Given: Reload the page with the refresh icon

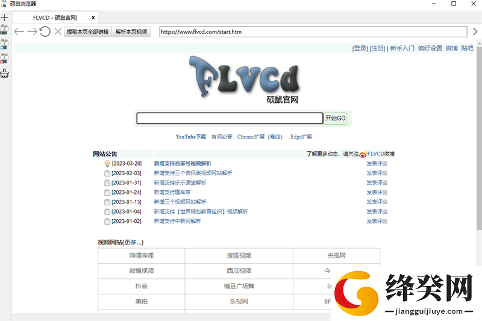Looking at the screenshot, I should [45, 31].
